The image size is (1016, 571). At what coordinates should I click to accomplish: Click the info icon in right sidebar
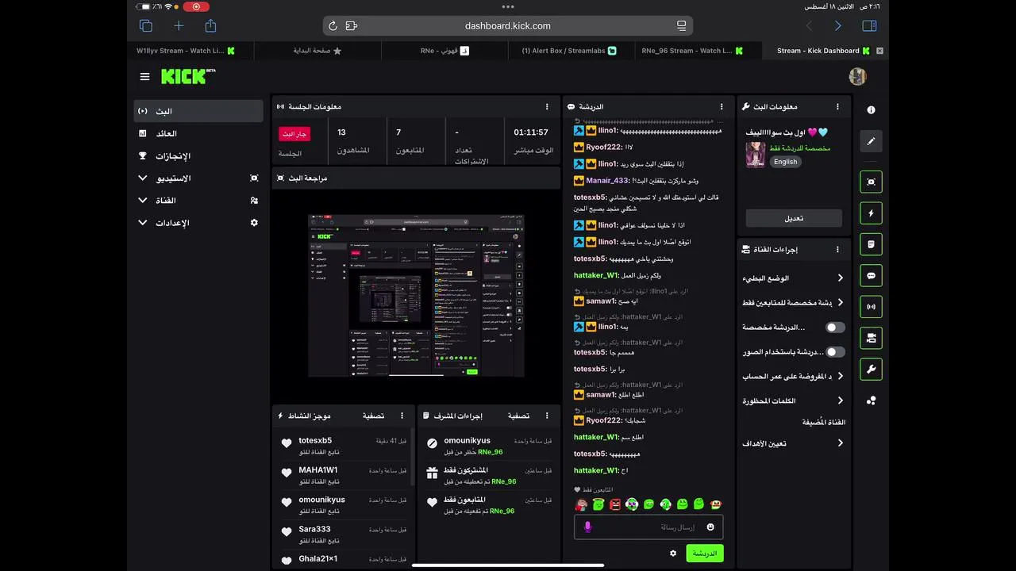[871, 110]
